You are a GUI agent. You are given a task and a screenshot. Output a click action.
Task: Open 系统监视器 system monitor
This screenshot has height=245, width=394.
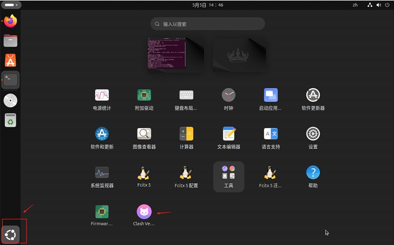102,173
